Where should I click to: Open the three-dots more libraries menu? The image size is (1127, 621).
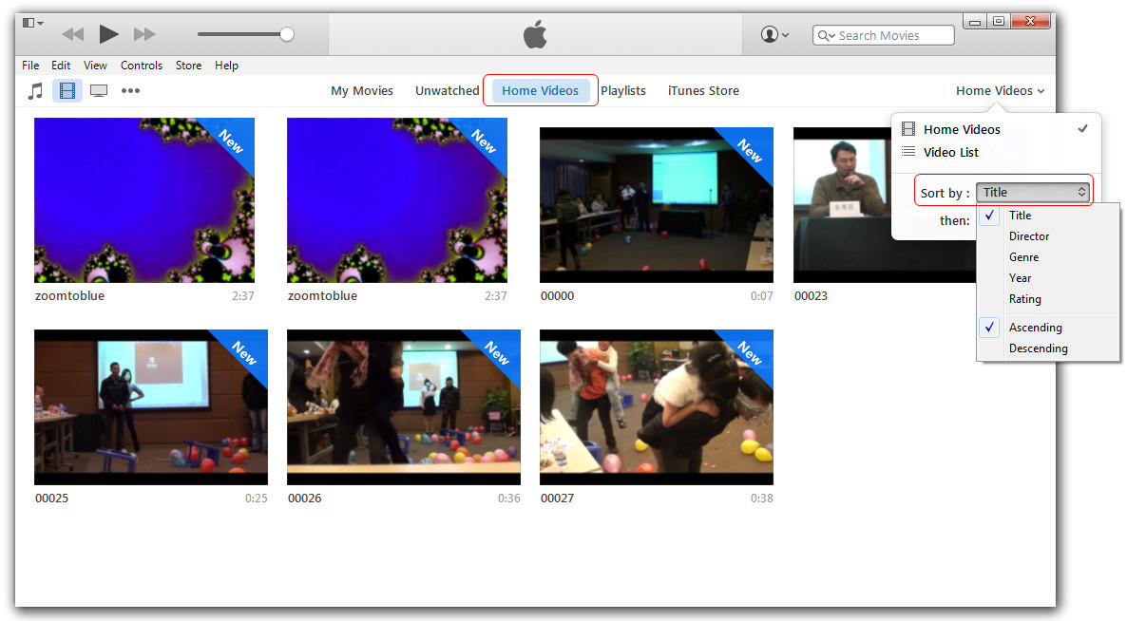[x=130, y=90]
